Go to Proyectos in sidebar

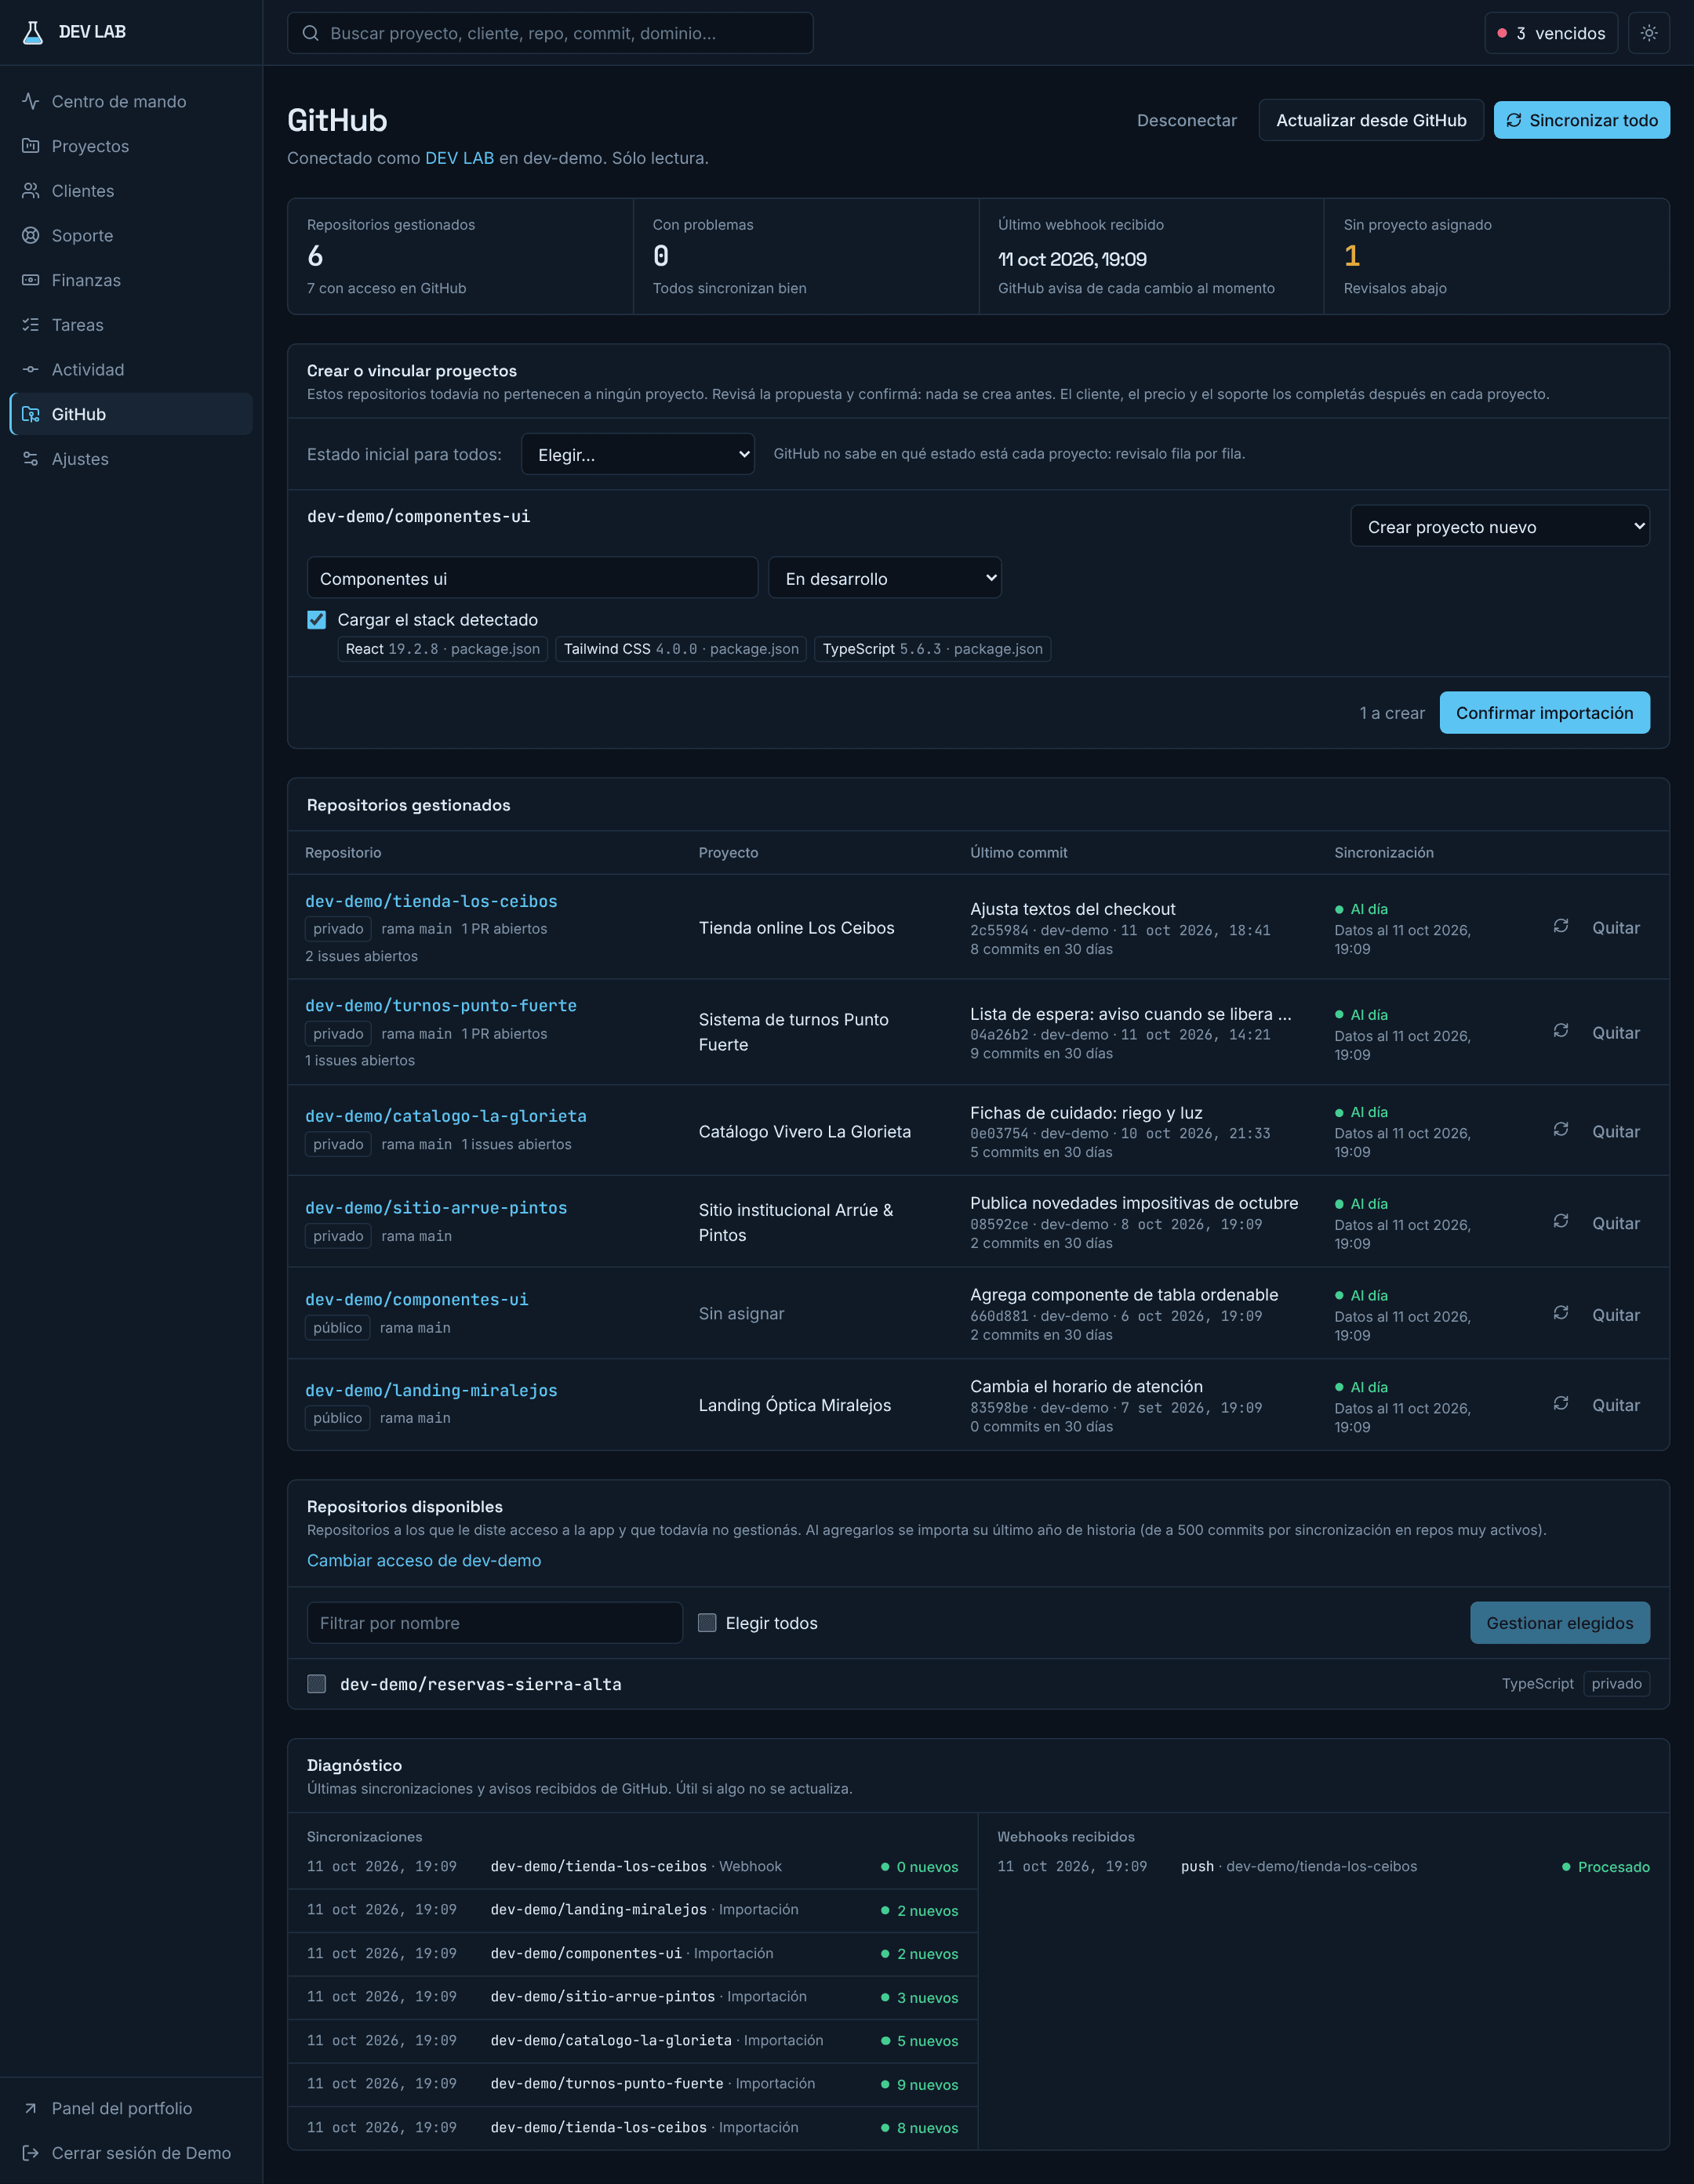click(x=131, y=146)
